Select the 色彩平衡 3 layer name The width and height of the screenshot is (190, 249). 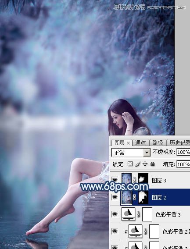168,215
